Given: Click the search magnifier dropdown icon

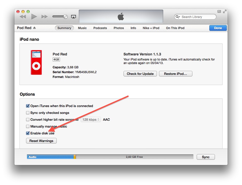Looking at the screenshot, I should coord(178,17).
